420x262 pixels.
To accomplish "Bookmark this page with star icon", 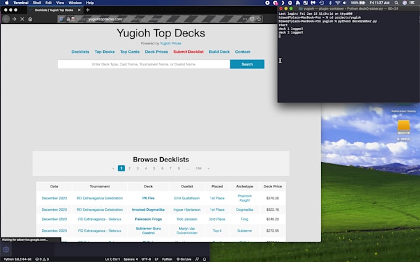I will 259,19.
